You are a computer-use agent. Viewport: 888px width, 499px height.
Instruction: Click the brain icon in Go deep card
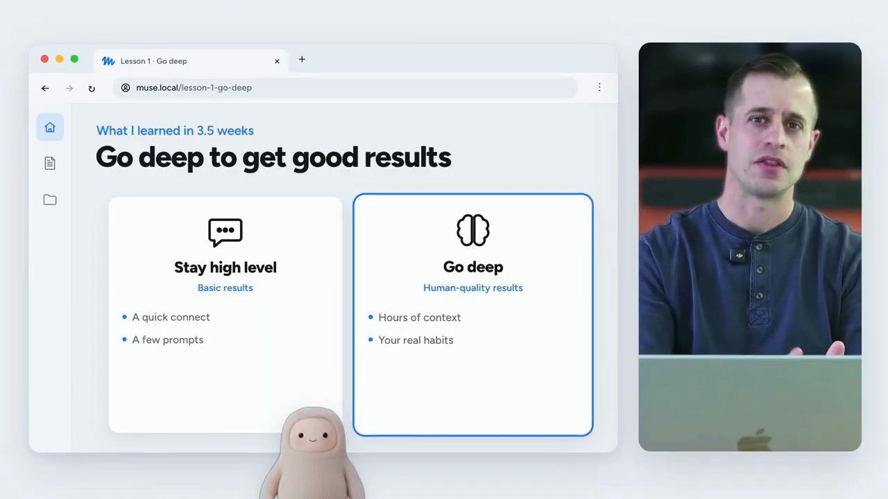473,230
